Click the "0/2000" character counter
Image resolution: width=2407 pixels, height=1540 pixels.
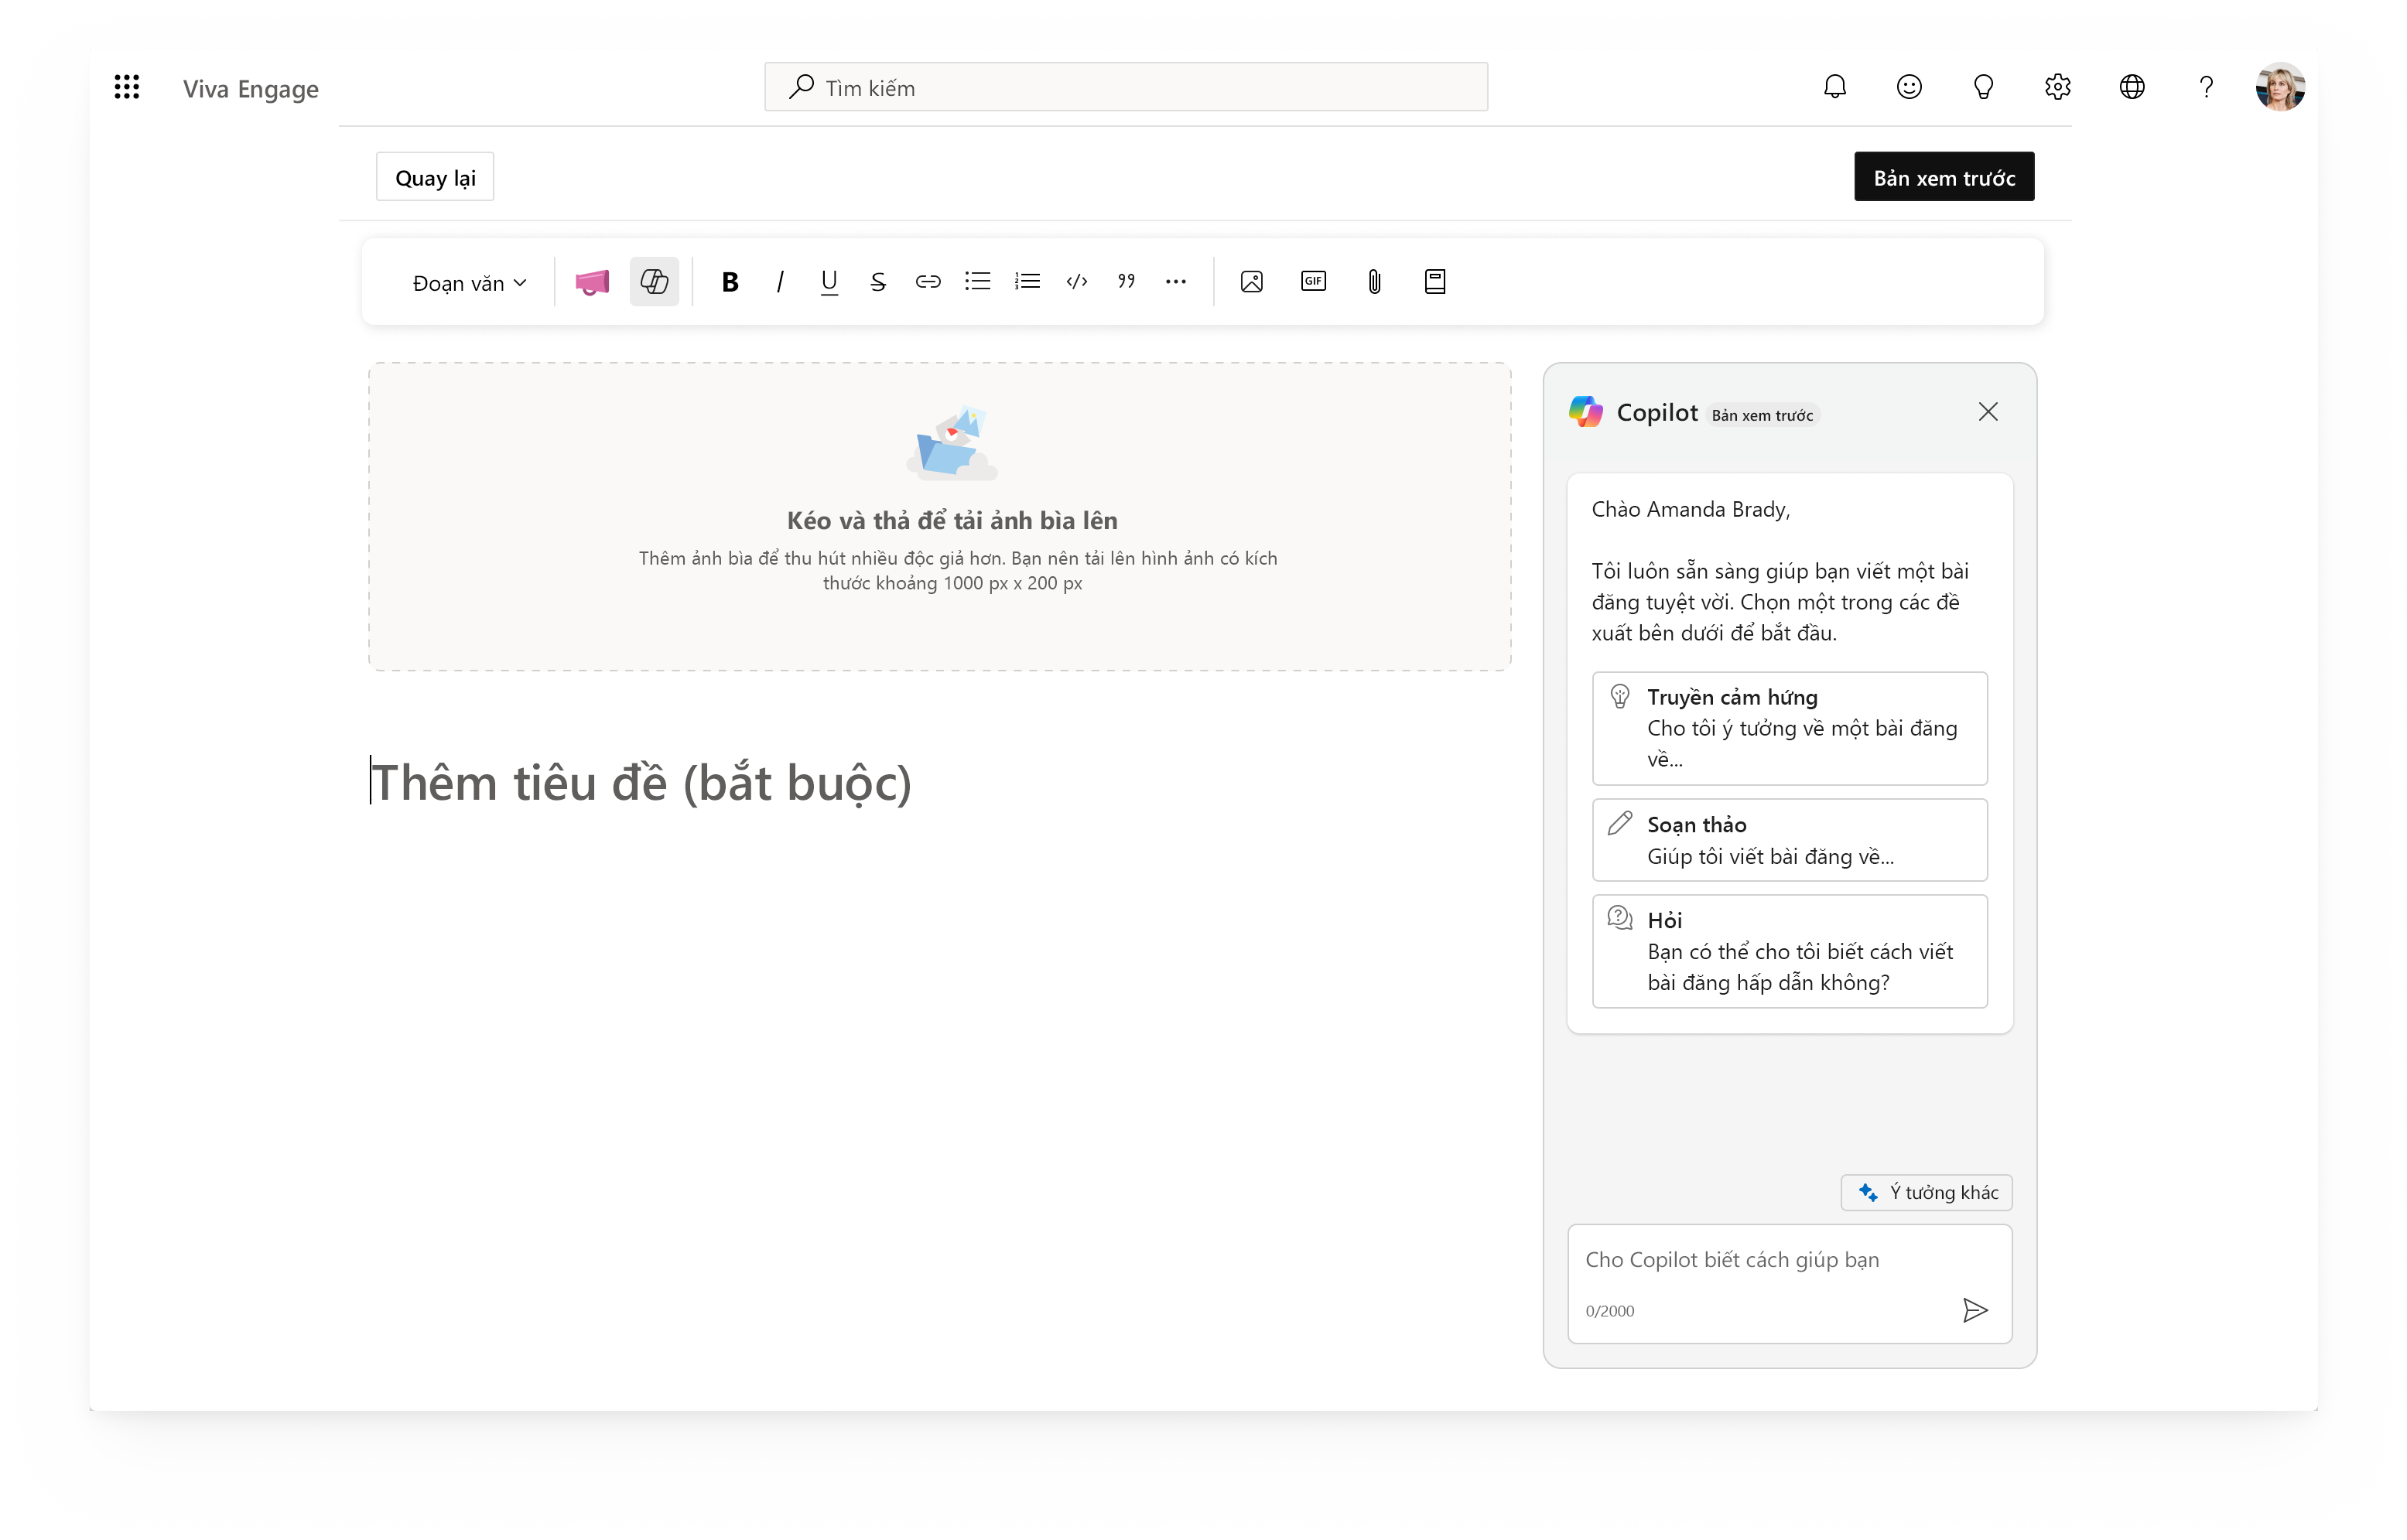coord(1610,1311)
